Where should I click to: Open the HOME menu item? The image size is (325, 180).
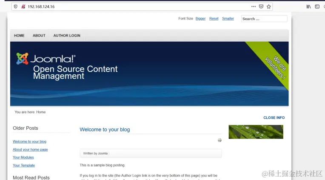point(19,35)
